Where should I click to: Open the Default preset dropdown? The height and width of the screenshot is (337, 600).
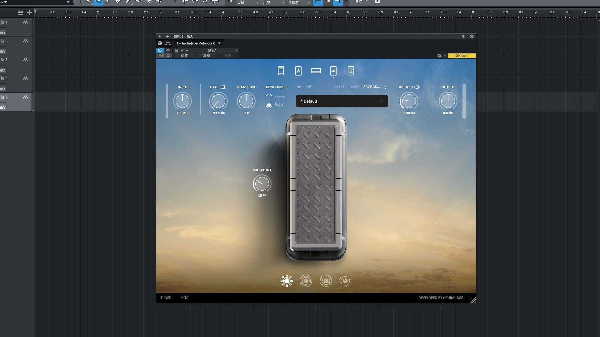pos(342,101)
